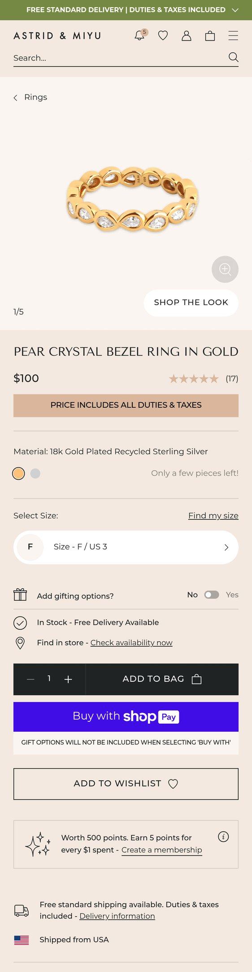Expand the delivery banner chevron
The width and height of the screenshot is (252, 972).
[235, 10]
